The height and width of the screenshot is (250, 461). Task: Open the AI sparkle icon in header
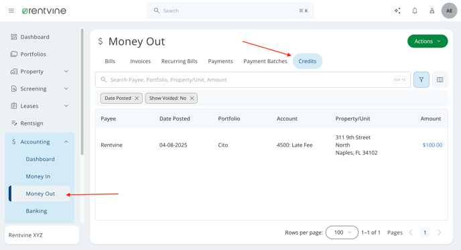pos(397,11)
